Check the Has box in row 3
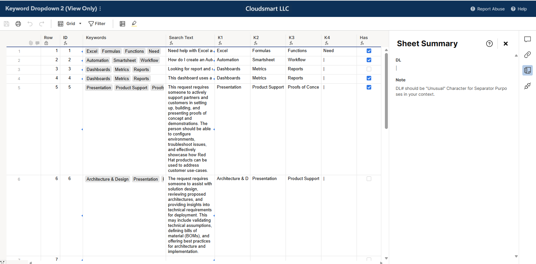Screen dimensions: 536x264 coord(369,69)
